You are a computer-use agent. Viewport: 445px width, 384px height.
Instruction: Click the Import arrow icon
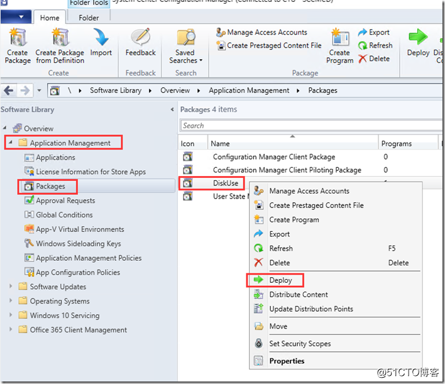click(101, 37)
